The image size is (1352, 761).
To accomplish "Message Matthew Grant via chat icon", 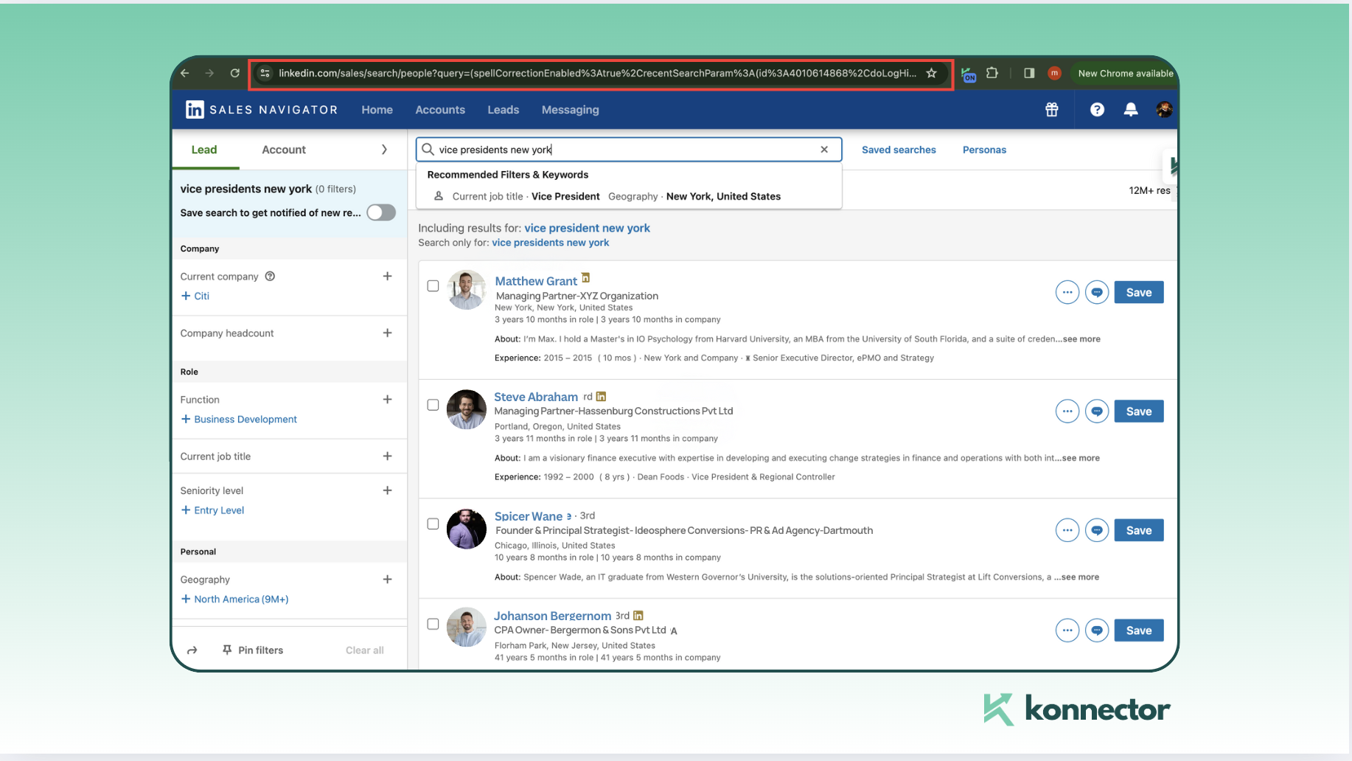I will 1097,293.
